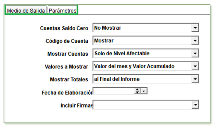Open the Incluir Firmas dropdown arrow
This screenshot has width=215, height=129.
pyautogui.click(x=195, y=105)
